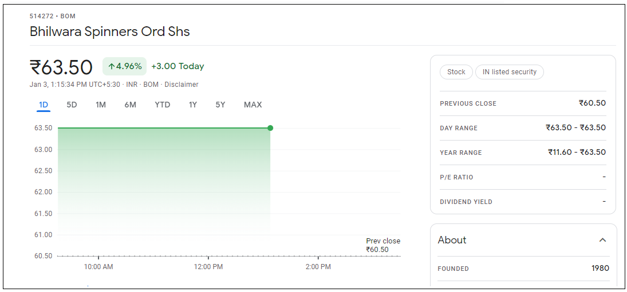627x292 pixels.
Task: Switch to the 1M chart tab
Action: click(101, 105)
